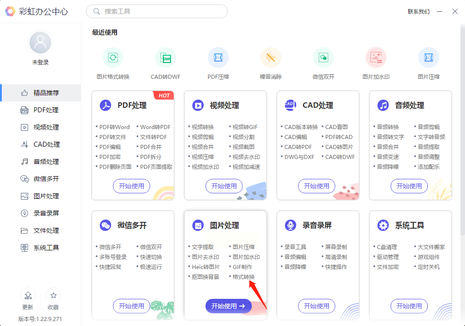Click the 系统工具 card gear icon

click(x=383, y=225)
